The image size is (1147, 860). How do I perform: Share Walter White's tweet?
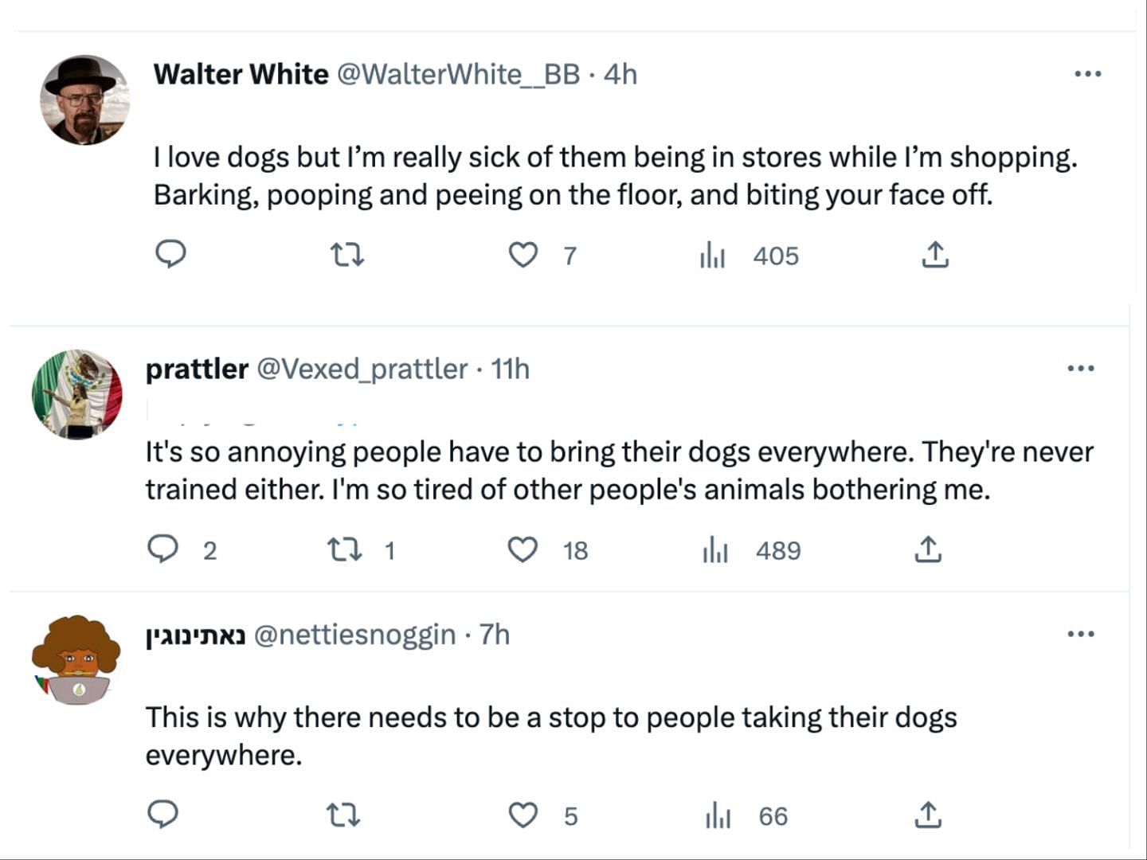pos(935,256)
